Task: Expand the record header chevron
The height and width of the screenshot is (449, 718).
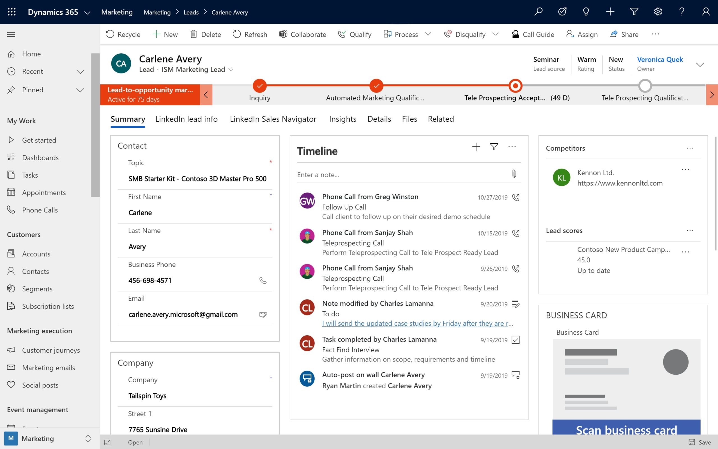Action: coord(700,65)
